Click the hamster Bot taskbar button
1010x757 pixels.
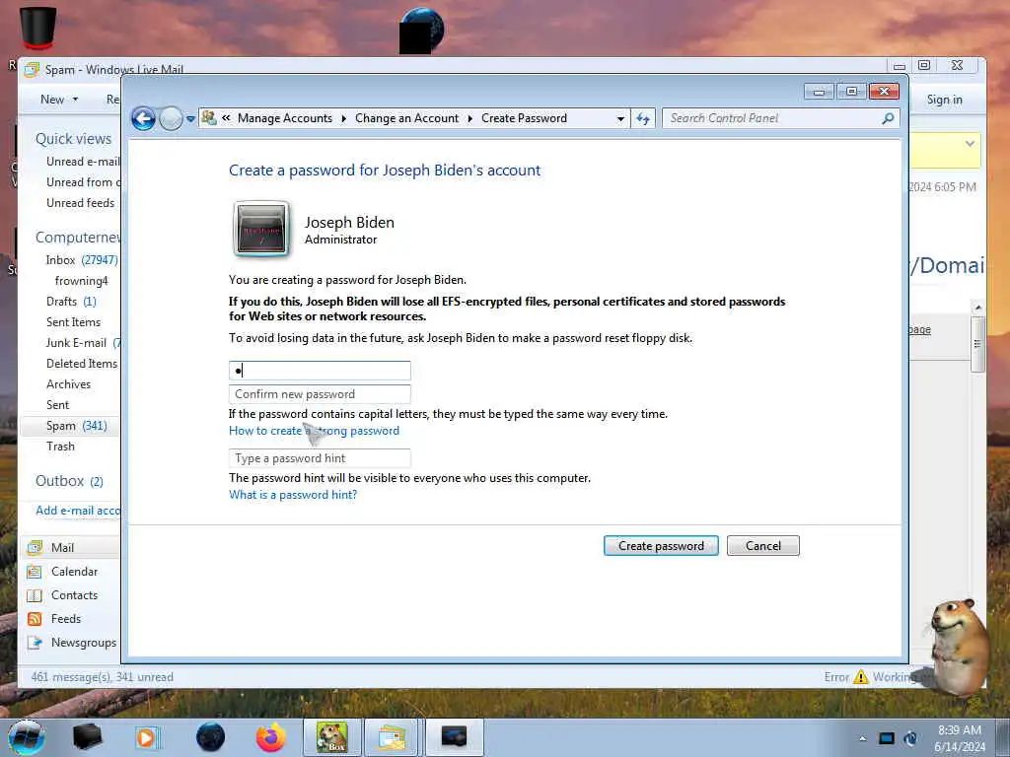coord(332,737)
